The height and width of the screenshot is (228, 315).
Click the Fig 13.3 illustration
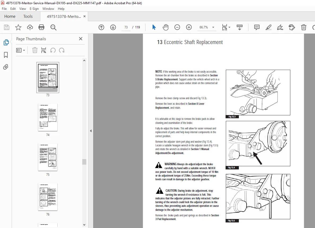coord(258,93)
